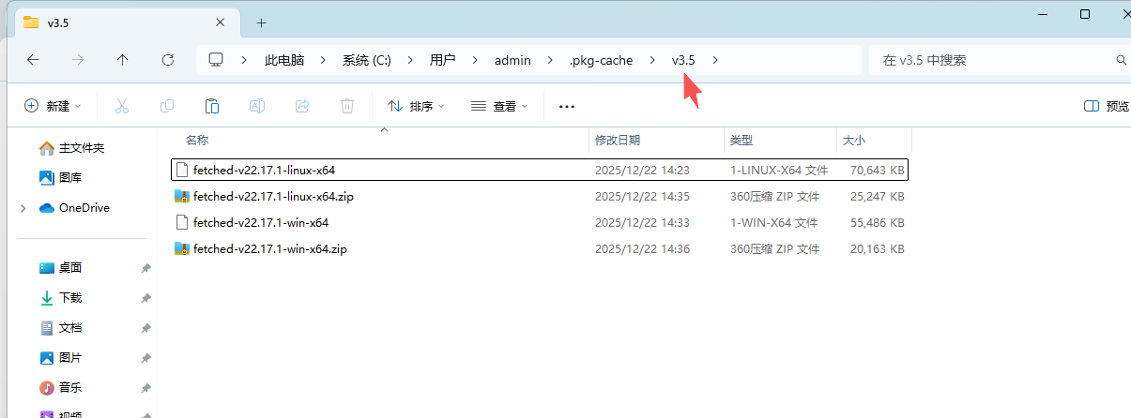Click the Rename icon in toolbar
The height and width of the screenshot is (418, 1131).
257,106
